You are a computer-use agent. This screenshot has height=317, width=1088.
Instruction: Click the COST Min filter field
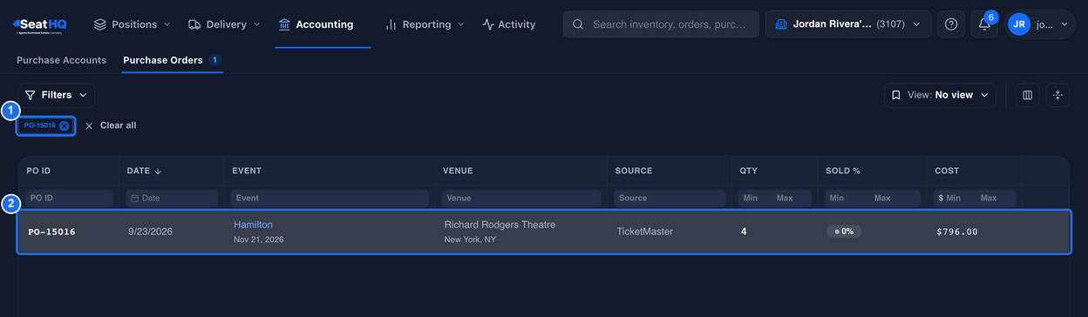(x=955, y=199)
